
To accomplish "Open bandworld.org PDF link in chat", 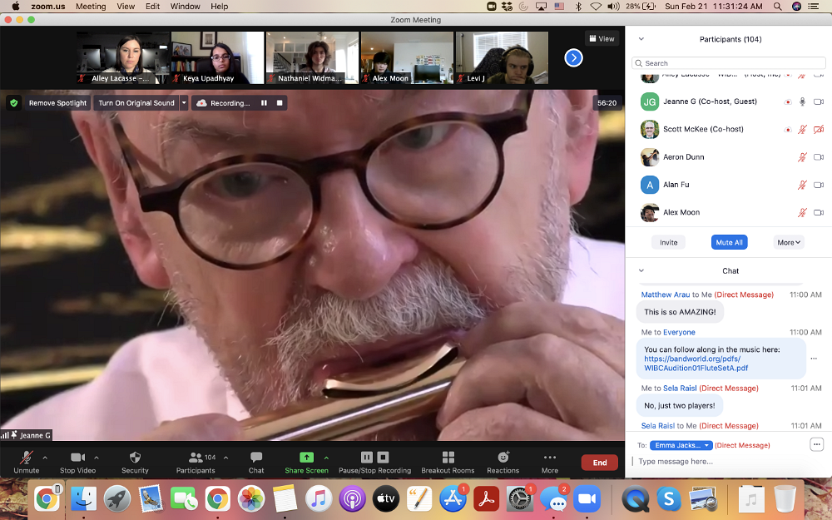I will point(696,364).
